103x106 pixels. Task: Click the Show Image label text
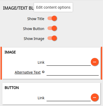coord(34,39)
